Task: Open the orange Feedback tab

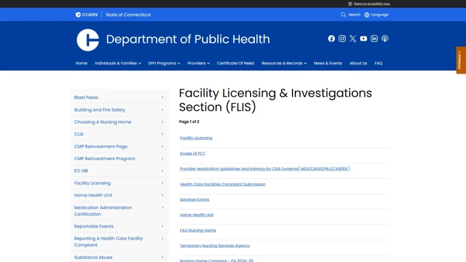Action: (461, 60)
